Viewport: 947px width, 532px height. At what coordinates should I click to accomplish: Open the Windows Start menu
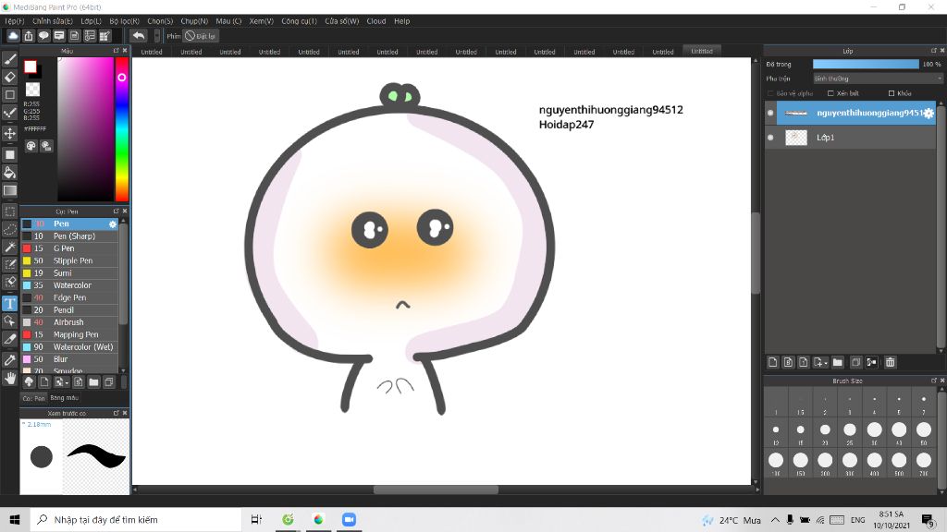coord(15,519)
